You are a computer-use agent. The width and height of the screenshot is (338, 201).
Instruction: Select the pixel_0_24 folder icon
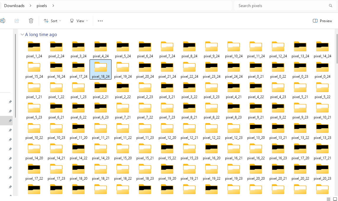tap(322, 67)
